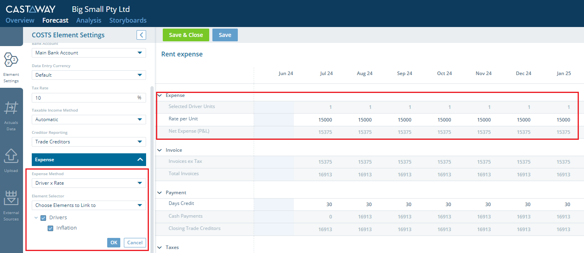Collapse the Drivers tree node arrow
Viewport: 584px width, 253px height.
point(36,218)
